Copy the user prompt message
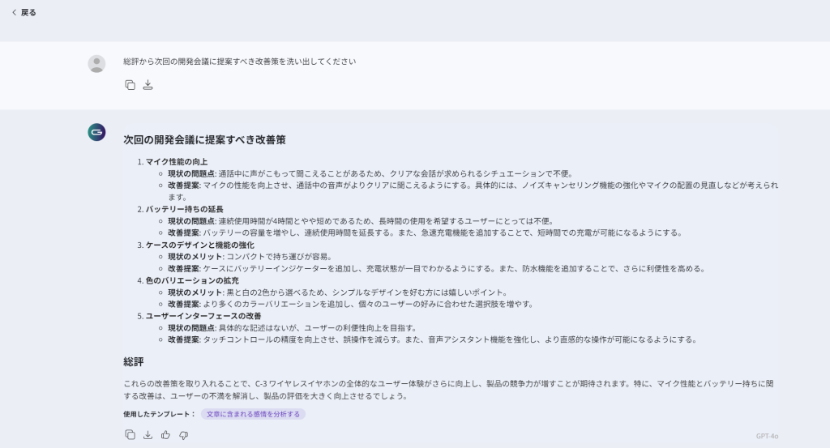This screenshot has height=448, width=830. coord(130,85)
